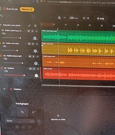
Task: Mute track 02 Petits voix
Action: (29, 44)
